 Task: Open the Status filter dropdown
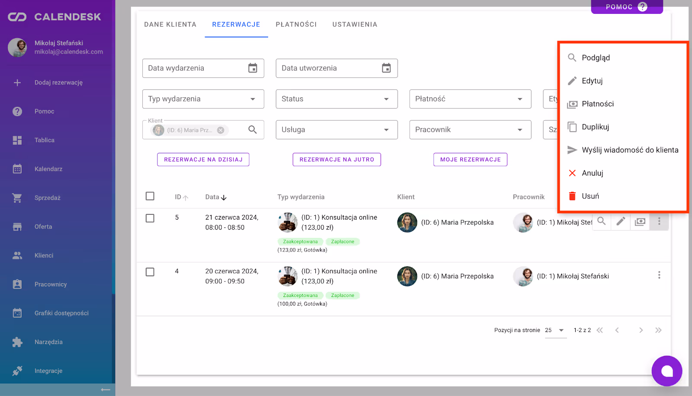click(x=336, y=99)
